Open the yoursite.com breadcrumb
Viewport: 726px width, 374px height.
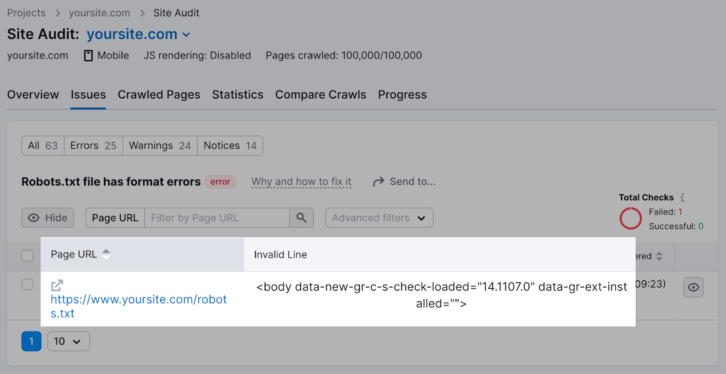pyautogui.click(x=99, y=13)
